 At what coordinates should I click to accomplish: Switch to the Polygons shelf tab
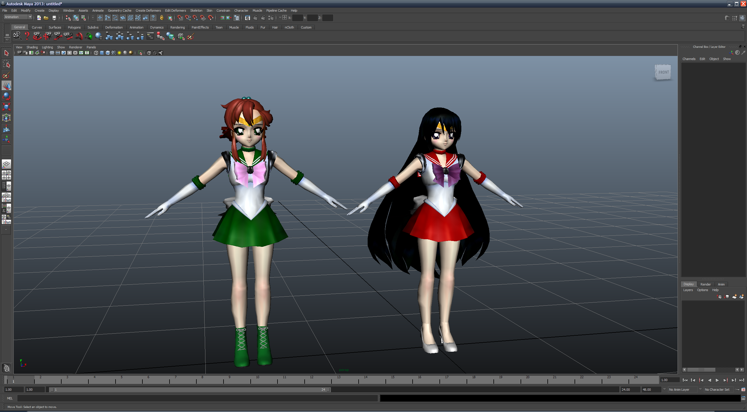click(74, 27)
